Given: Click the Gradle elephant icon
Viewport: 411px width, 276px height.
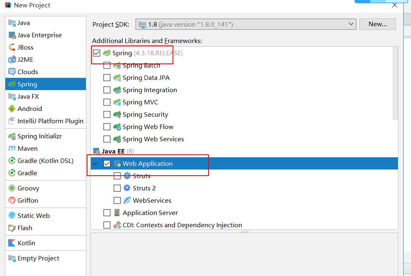Looking at the screenshot, I should click(12, 173).
